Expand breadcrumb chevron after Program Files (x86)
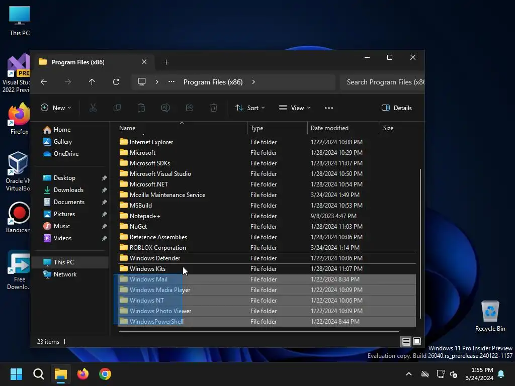This screenshot has width=515, height=386. [253, 82]
